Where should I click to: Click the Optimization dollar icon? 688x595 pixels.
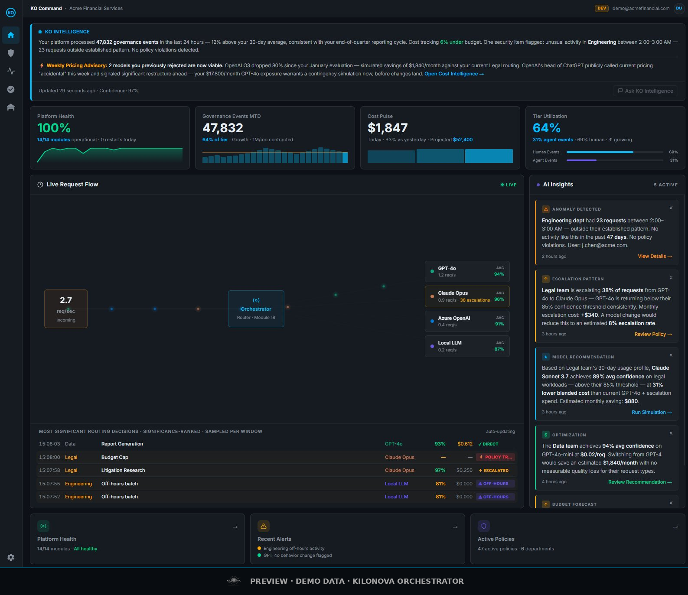(546, 435)
